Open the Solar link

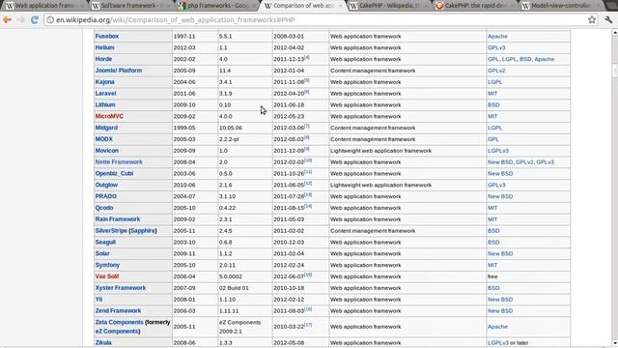pos(102,253)
